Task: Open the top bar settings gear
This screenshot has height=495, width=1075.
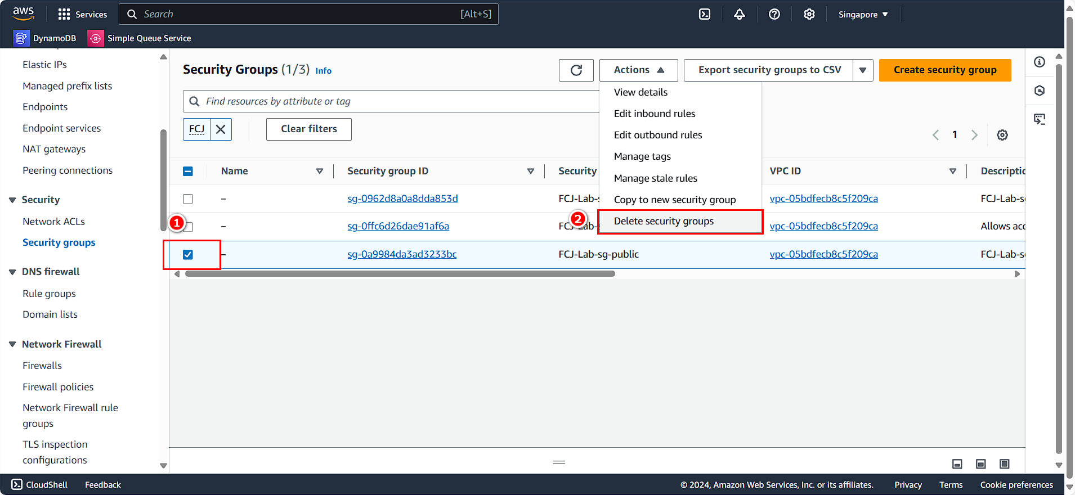Action: click(809, 14)
